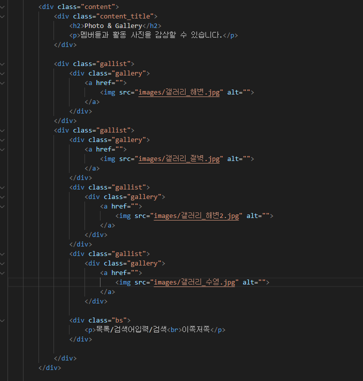Click the closing </h2> tag
This screenshot has width=363, height=381.
pos(151,26)
